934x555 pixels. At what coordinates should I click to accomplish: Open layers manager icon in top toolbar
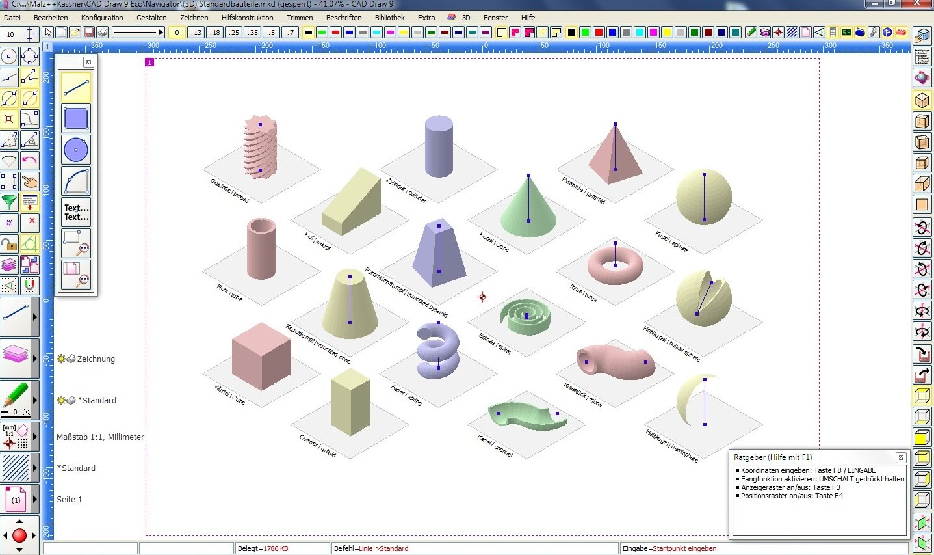click(765, 32)
